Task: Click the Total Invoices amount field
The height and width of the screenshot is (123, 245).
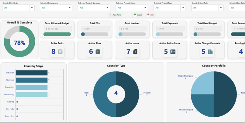Action: pyautogui.click(x=133, y=29)
